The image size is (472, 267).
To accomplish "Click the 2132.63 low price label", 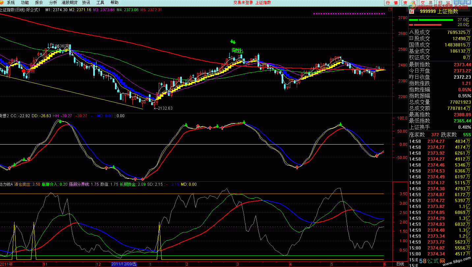I will (165, 108).
